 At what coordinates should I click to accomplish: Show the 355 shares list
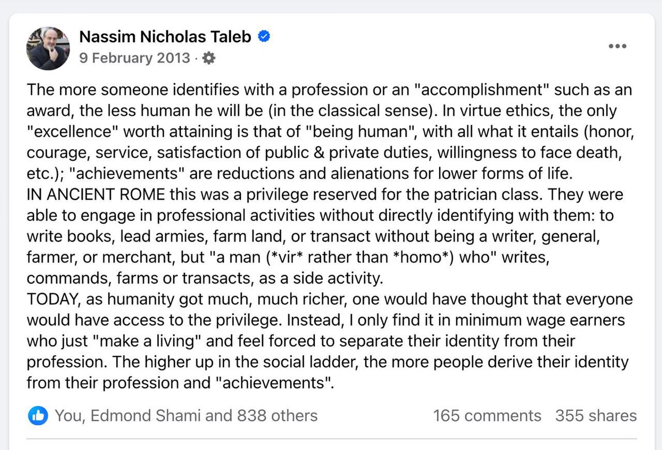tap(596, 415)
